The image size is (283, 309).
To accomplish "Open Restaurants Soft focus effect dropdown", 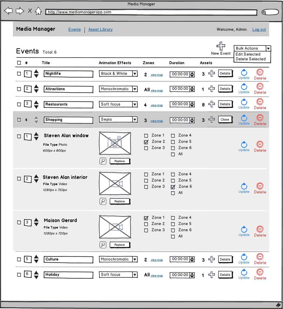I will point(118,104).
